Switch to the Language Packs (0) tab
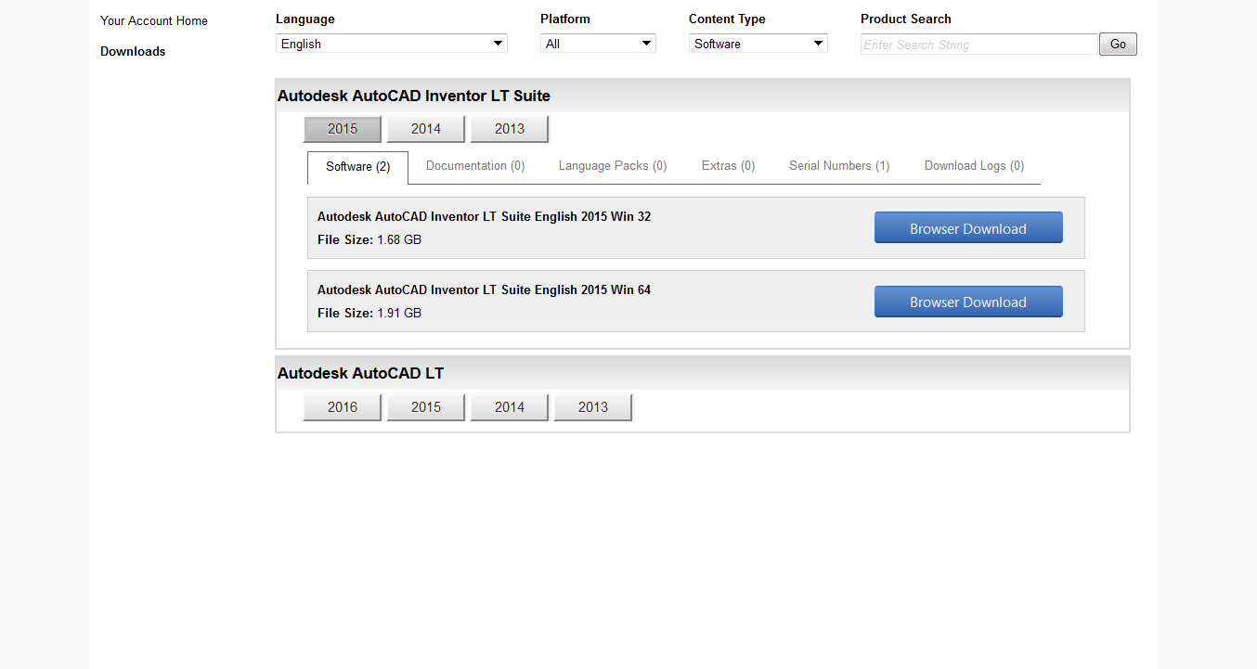The image size is (1257, 669). coord(613,166)
